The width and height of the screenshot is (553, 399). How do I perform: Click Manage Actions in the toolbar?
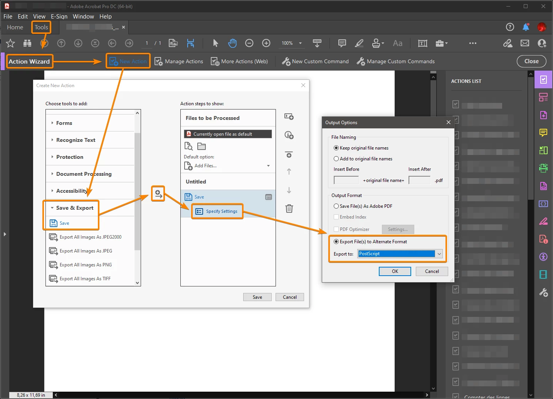click(179, 61)
